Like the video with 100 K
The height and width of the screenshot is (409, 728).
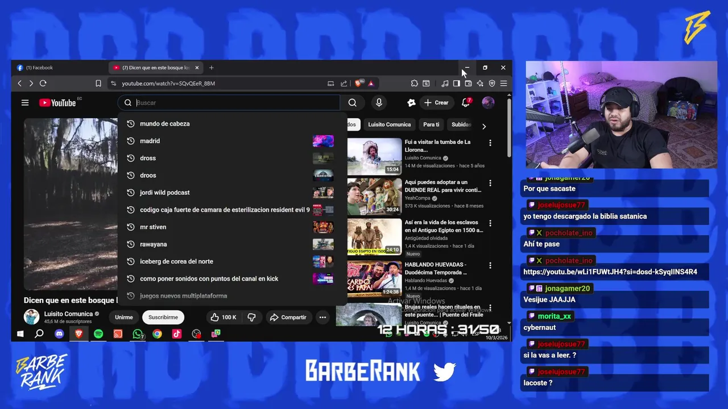(x=224, y=318)
